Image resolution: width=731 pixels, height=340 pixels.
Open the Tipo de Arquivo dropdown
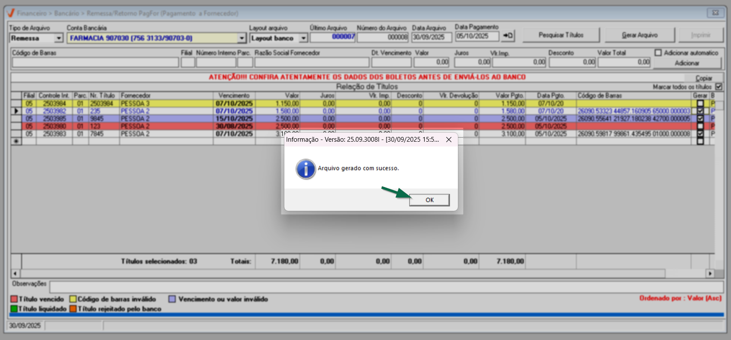(59, 38)
